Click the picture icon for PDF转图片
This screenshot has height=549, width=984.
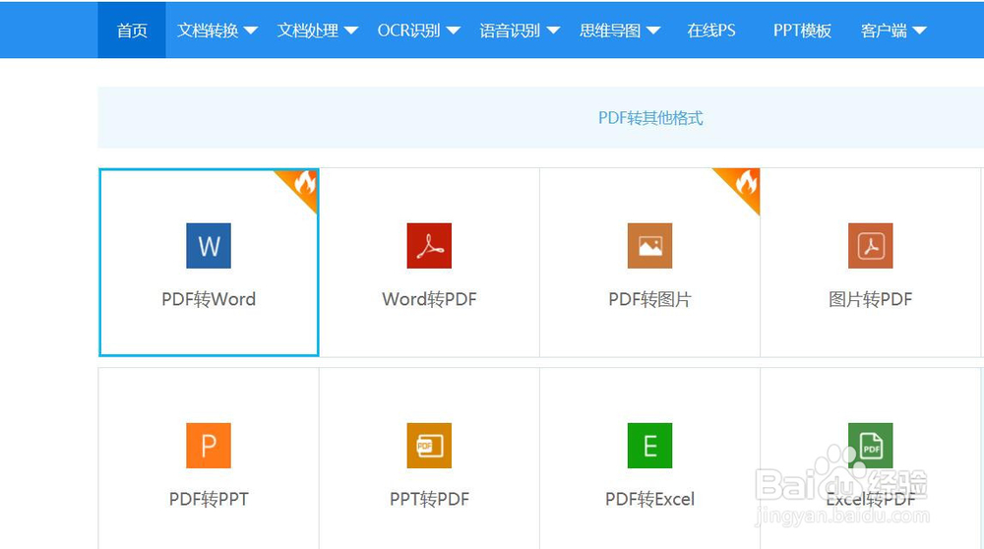pos(649,245)
